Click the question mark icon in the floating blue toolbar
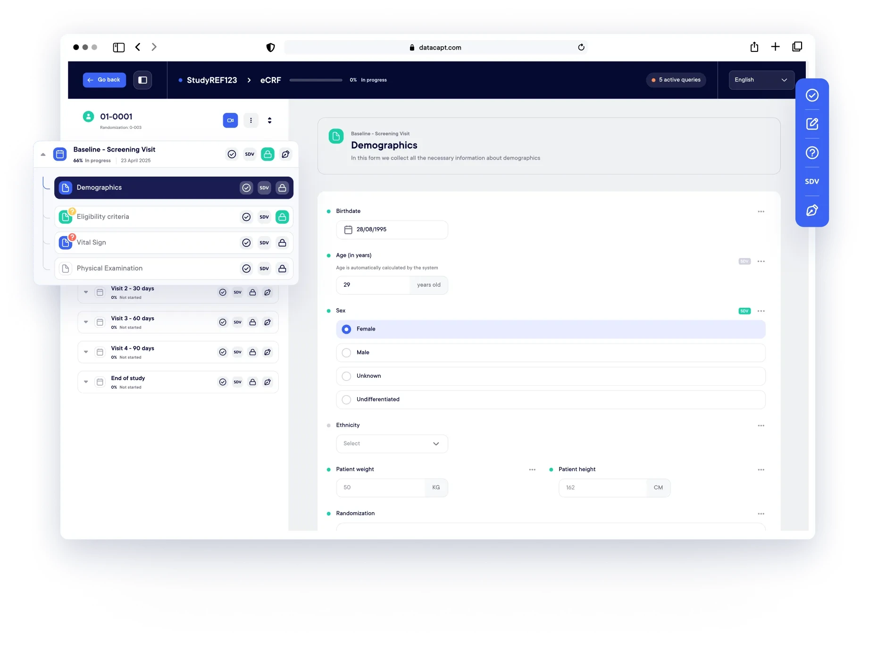Image resolution: width=886 pixels, height=661 pixels. (x=812, y=153)
